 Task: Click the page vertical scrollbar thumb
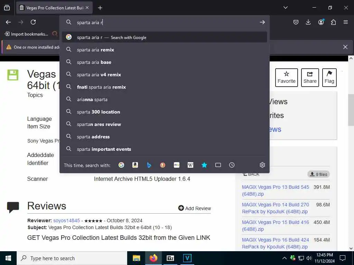[351, 110]
